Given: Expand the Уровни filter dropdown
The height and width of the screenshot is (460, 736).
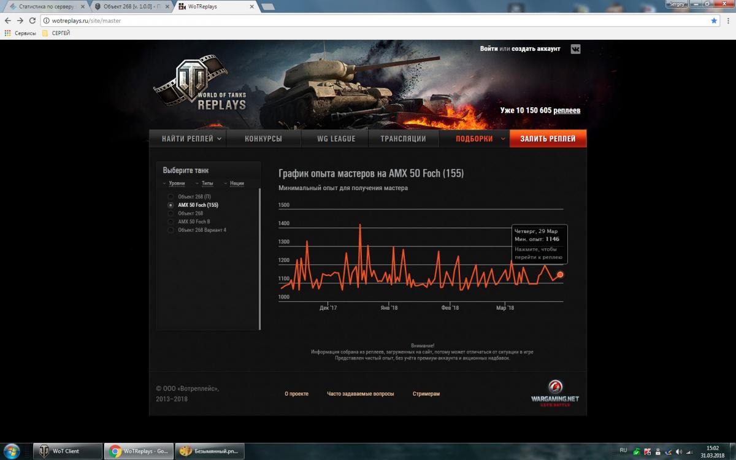Looking at the screenshot, I should click(174, 183).
